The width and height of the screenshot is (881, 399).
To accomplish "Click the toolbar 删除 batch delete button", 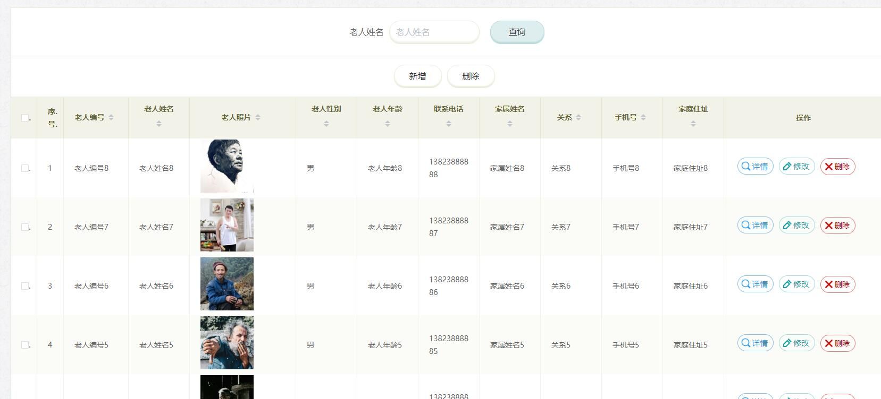I will point(471,76).
